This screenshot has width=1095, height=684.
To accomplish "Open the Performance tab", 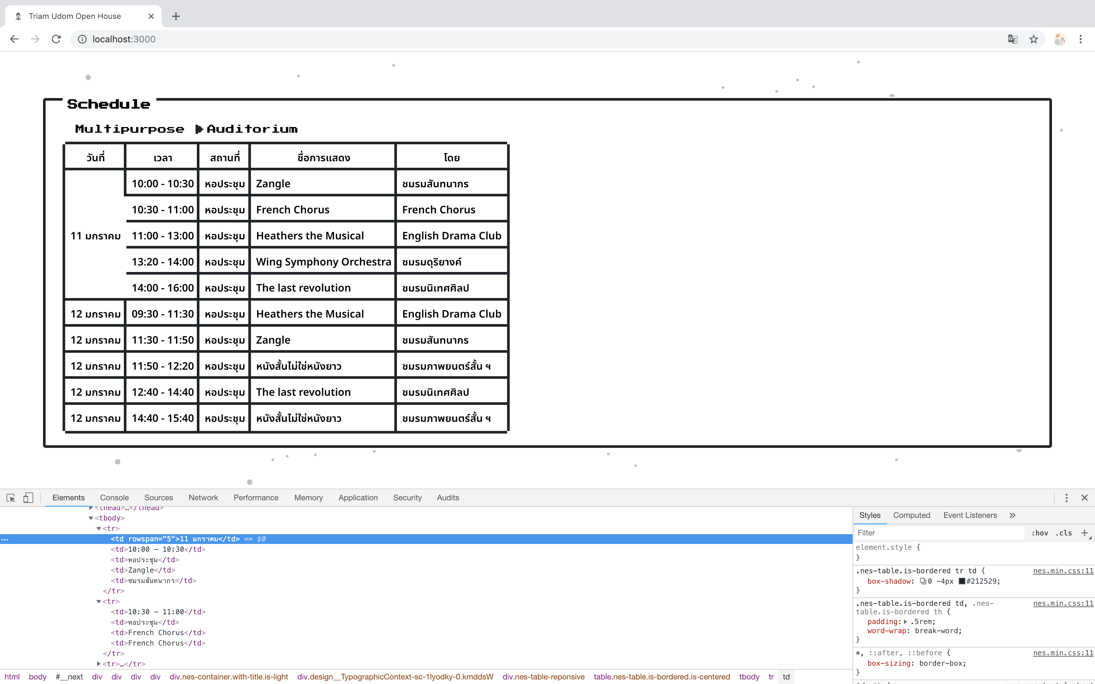I will pos(256,498).
